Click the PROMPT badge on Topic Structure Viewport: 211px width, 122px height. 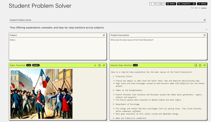(36, 65)
